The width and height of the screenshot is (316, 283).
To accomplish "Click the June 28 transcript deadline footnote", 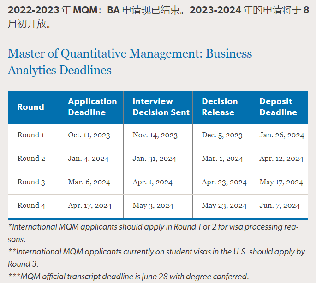I will (128, 277).
